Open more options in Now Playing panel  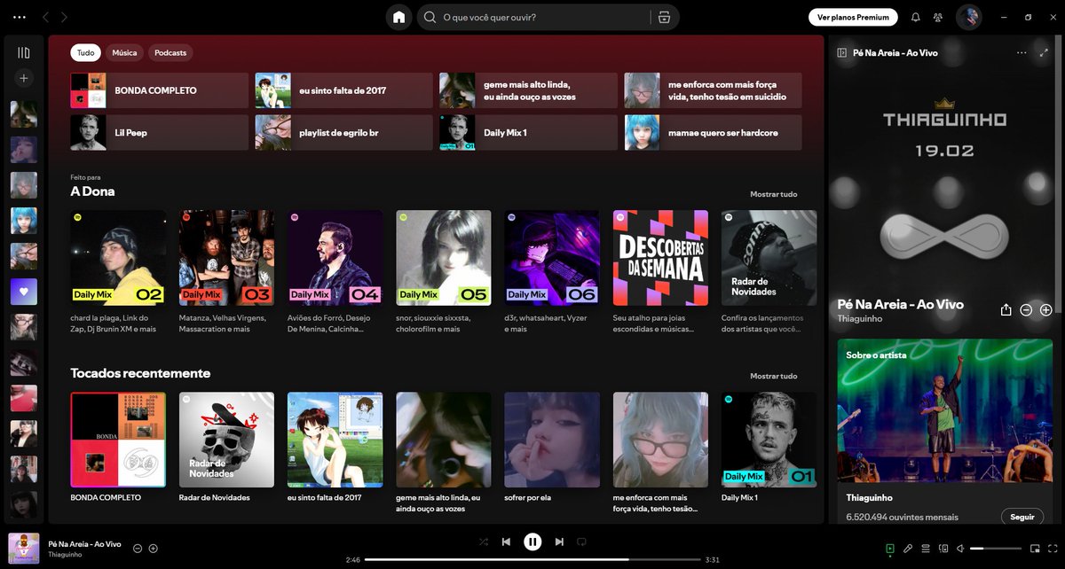coord(1022,52)
